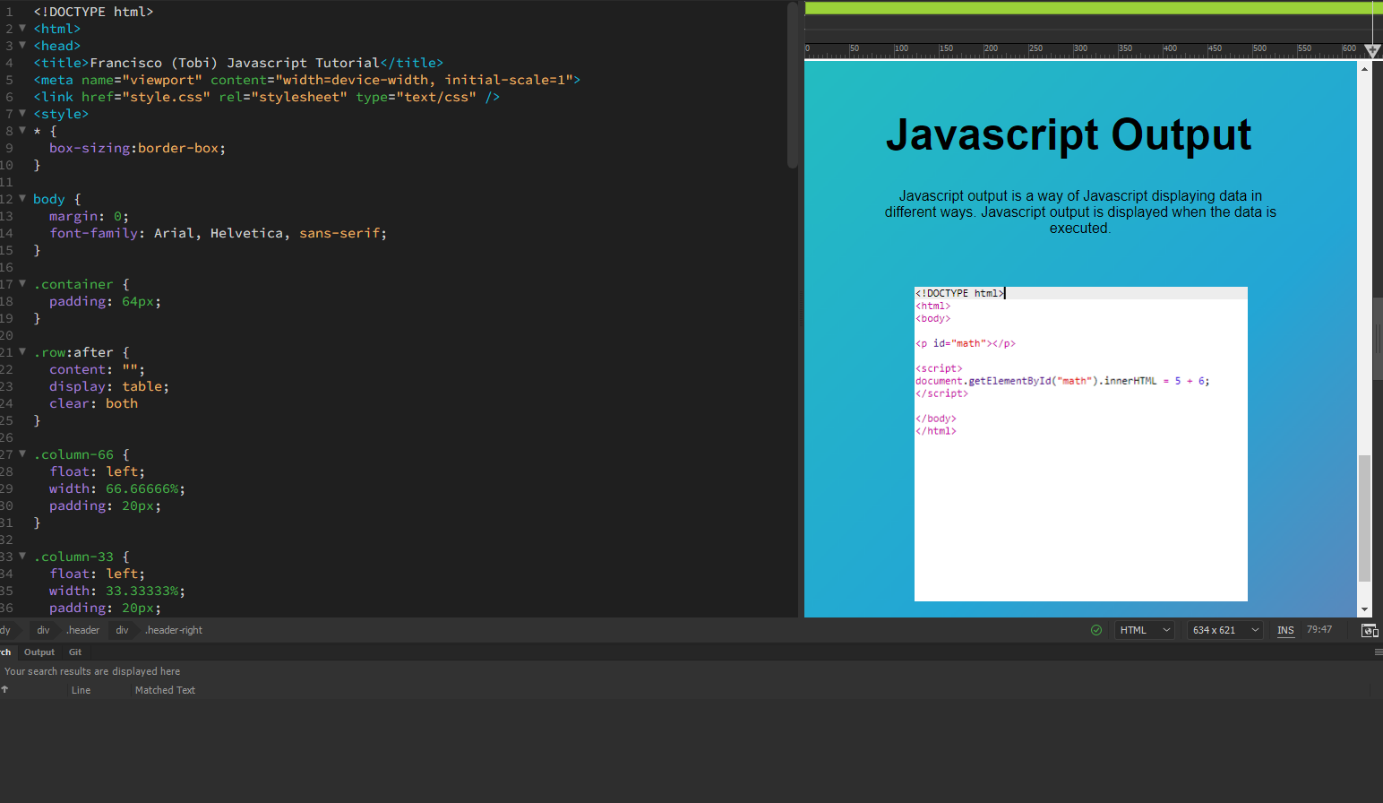Open the HTML file type dropdown
Screen dimensions: 1383x803
click(1144, 630)
